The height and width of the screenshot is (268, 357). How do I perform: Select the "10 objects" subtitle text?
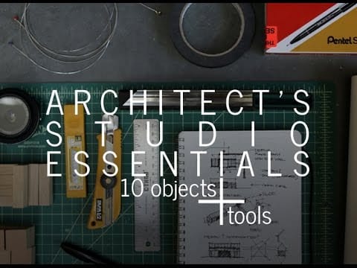[168, 189]
